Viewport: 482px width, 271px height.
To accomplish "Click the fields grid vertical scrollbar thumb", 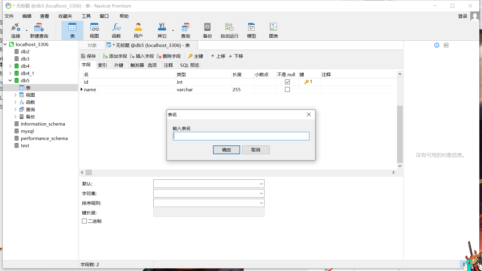I will (400, 134).
